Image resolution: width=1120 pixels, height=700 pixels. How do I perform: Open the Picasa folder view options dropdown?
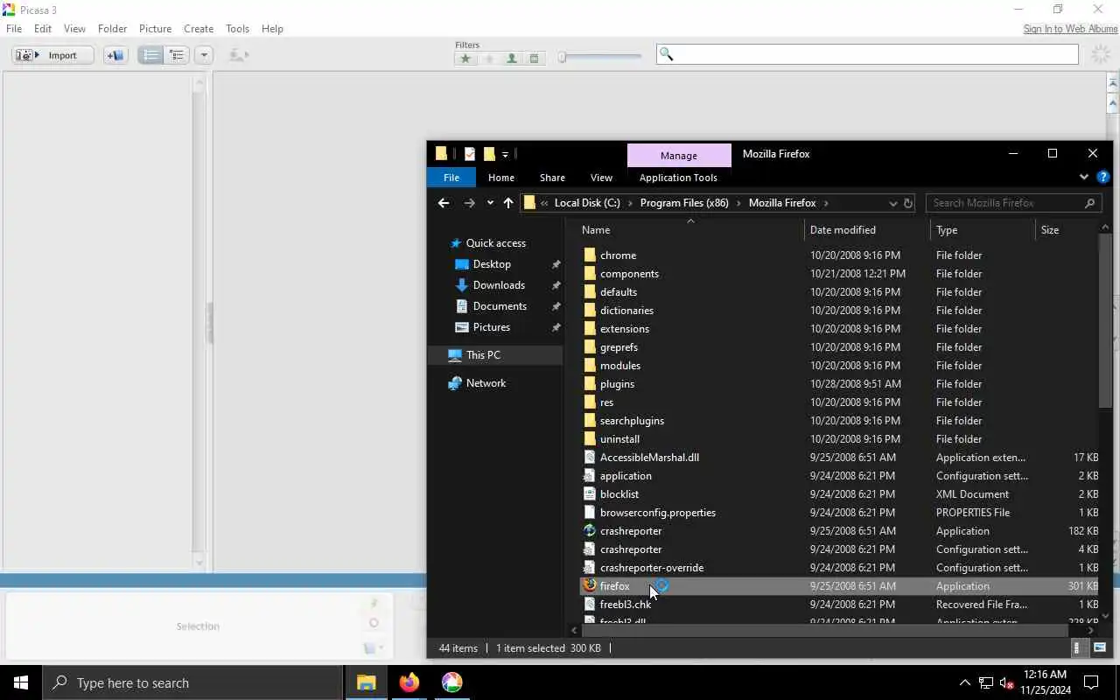tap(203, 55)
